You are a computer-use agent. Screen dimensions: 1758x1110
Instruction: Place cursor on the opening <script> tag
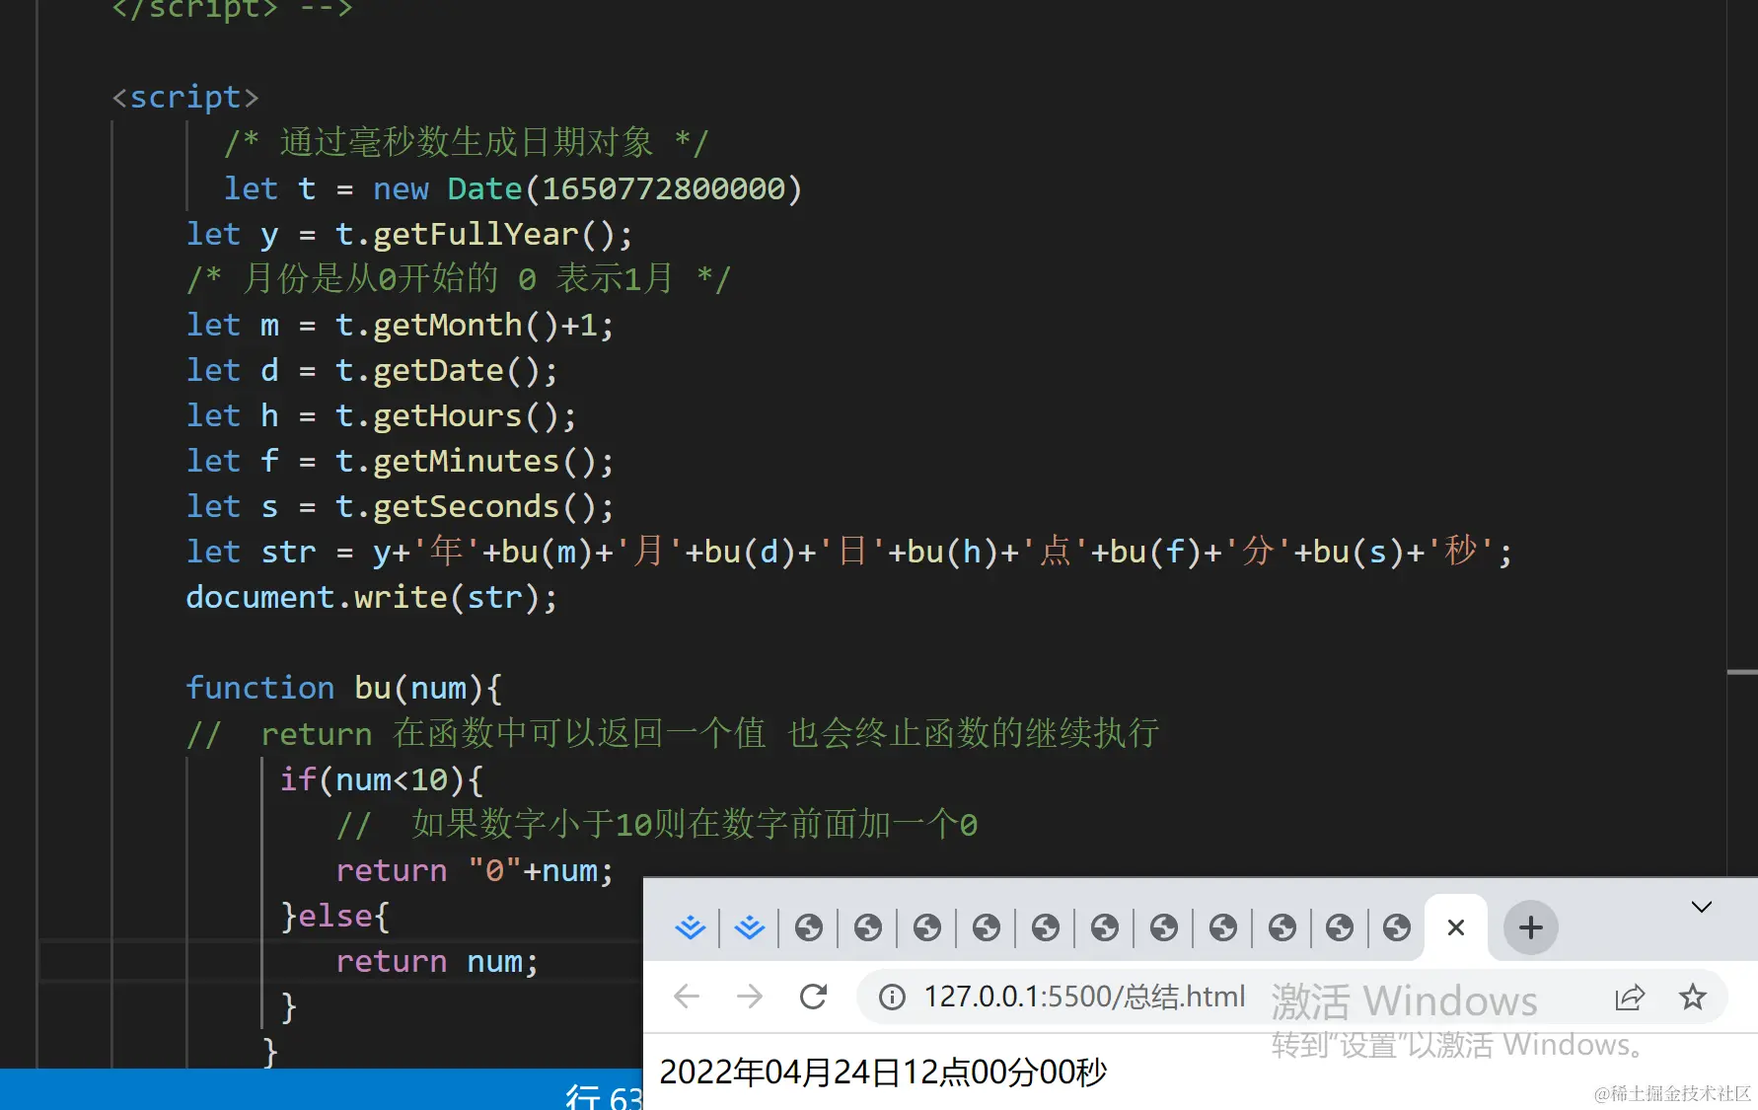point(185,97)
